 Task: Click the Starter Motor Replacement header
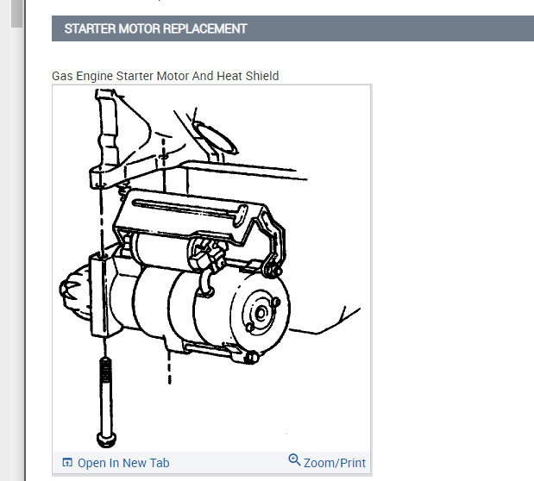(292, 28)
